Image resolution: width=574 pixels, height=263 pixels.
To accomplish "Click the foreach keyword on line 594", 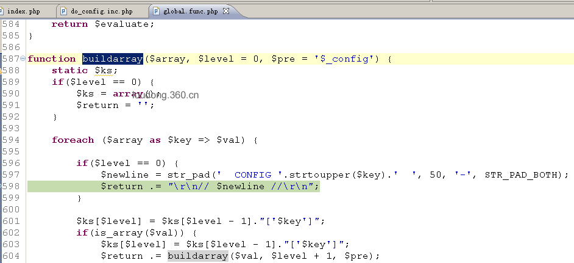I will pyautogui.click(x=73, y=140).
